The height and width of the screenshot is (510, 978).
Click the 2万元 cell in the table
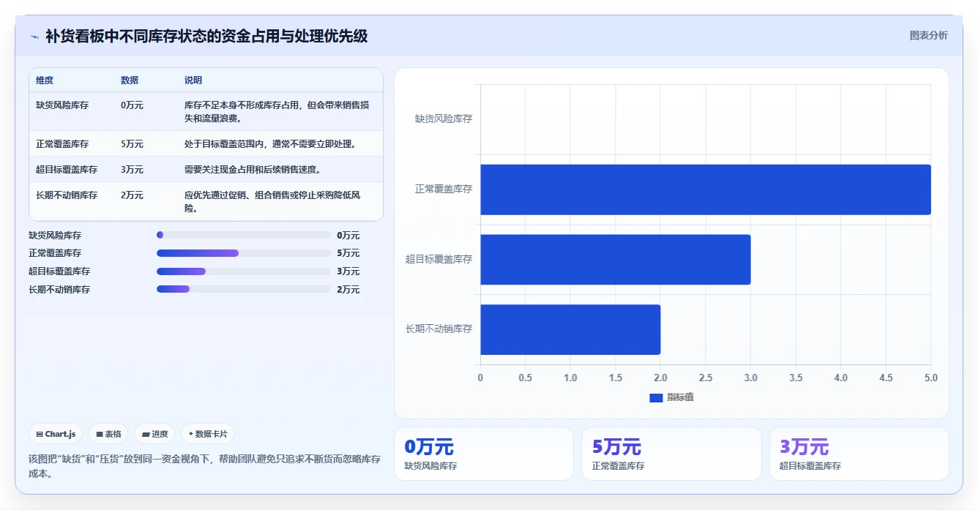pyautogui.click(x=132, y=195)
